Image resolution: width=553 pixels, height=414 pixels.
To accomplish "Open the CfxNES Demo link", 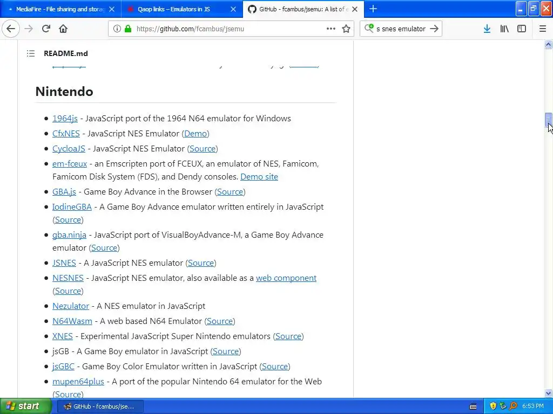I will 195,134.
